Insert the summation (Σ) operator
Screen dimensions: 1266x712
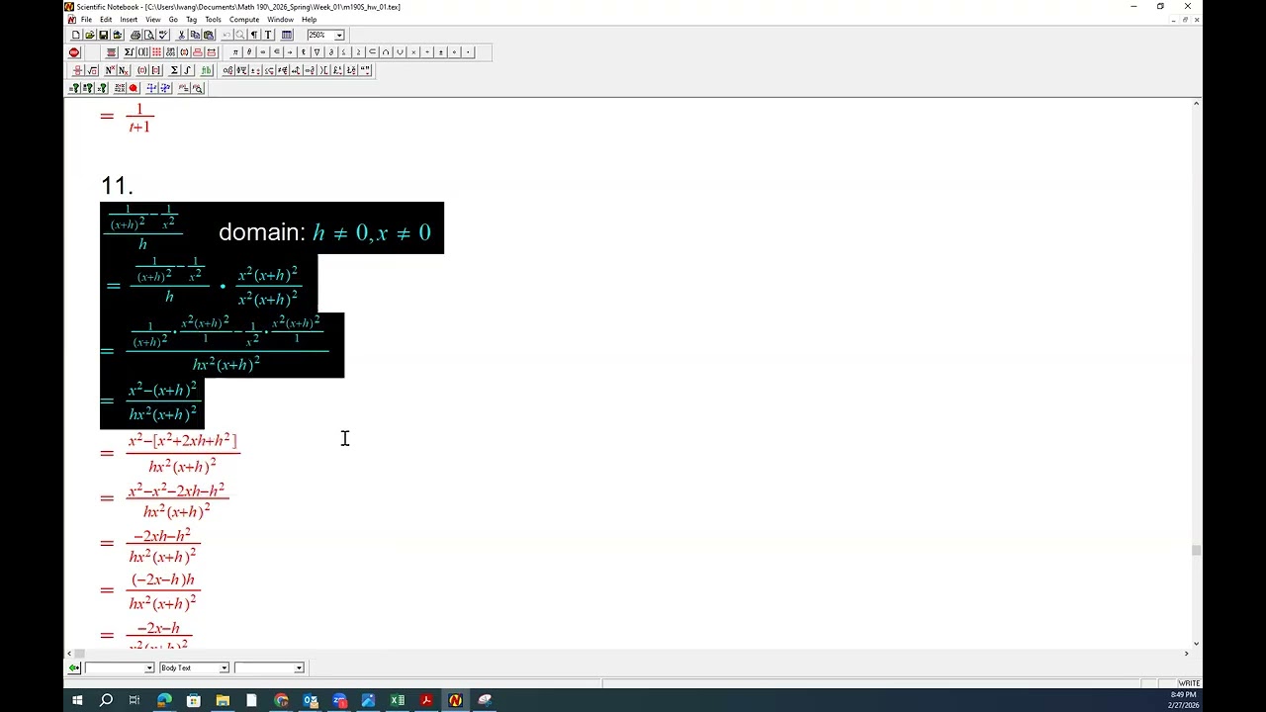point(174,70)
